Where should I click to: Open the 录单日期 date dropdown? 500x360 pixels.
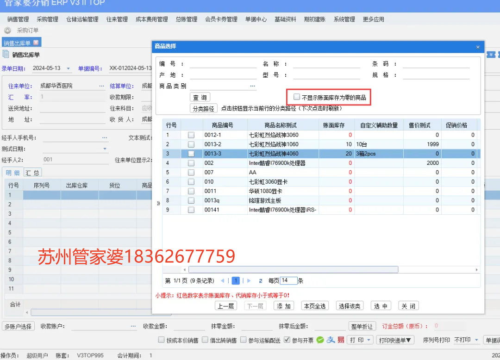tap(69, 68)
